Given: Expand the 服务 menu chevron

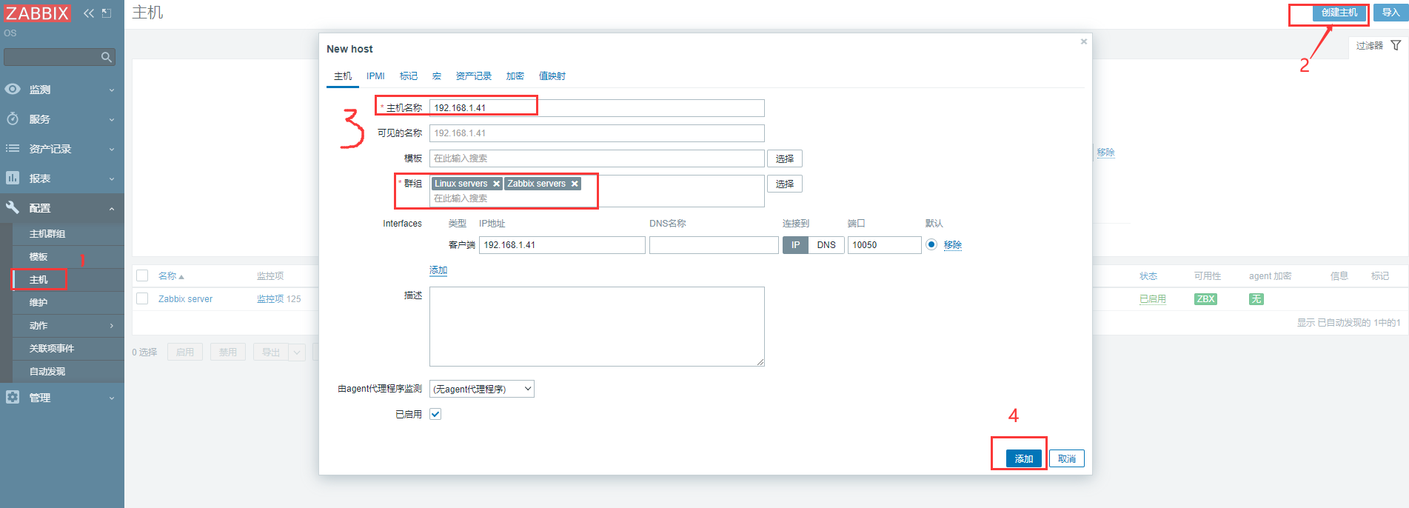Looking at the screenshot, I should (x=112, y=120).
